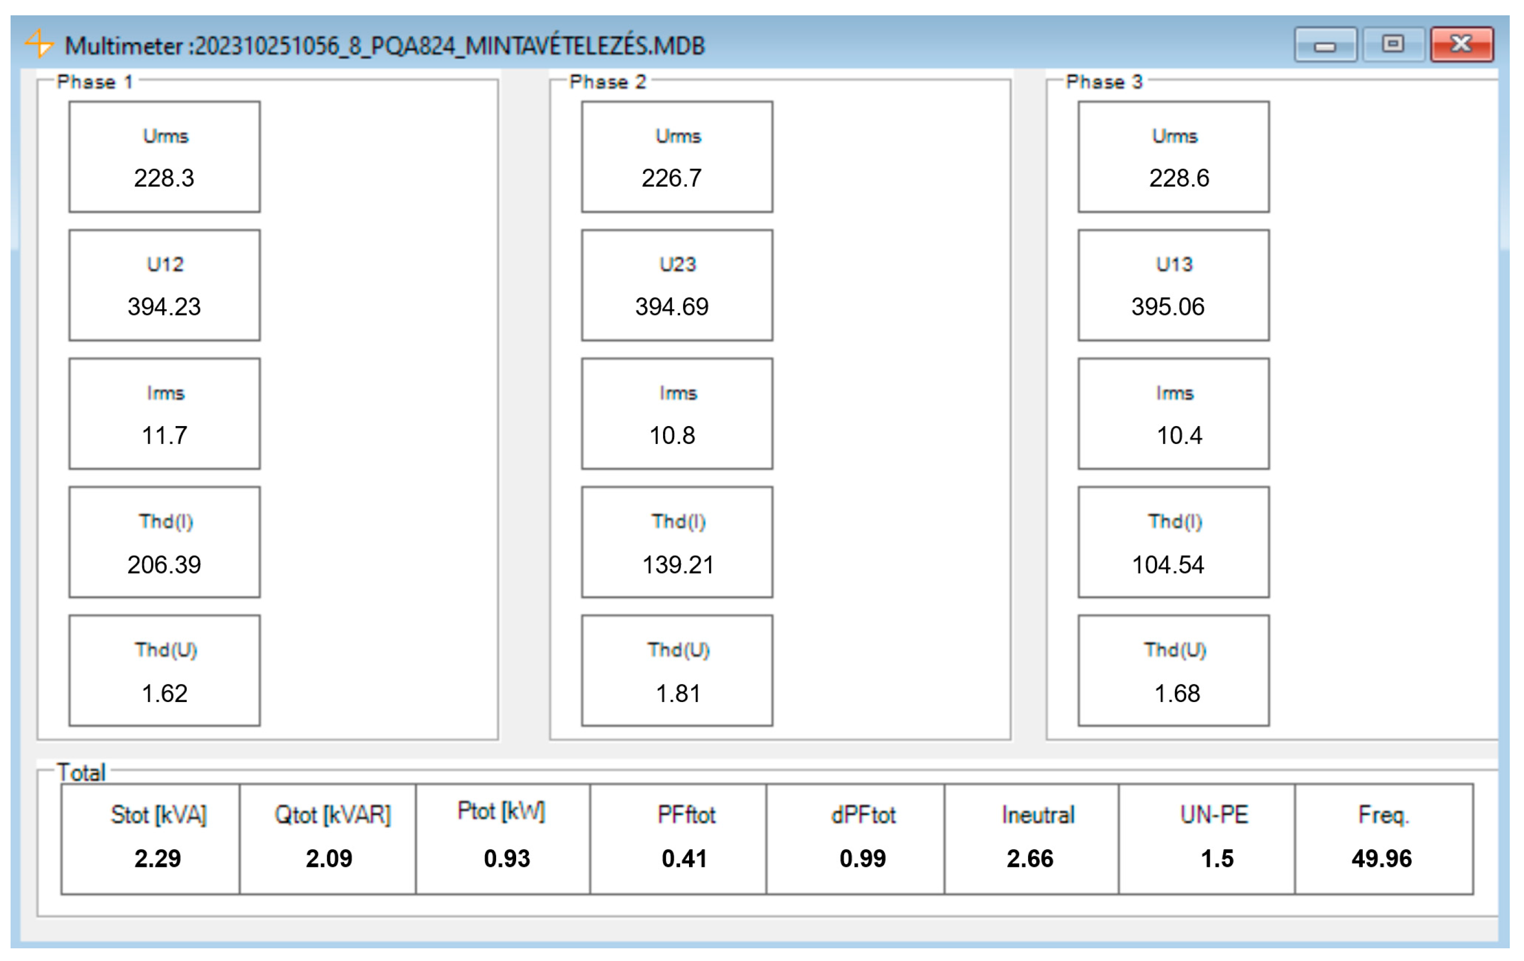Screen dimensions: 1524x961
Task: Click the Stot [kVA] total cell
Action: click(x=151, y=839)
